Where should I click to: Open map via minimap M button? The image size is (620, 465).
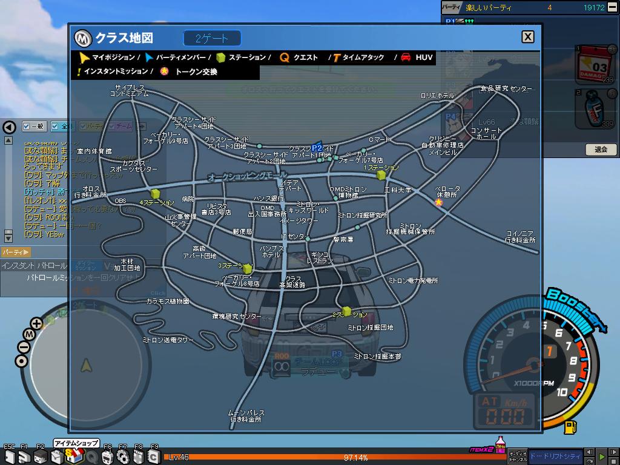29,334
